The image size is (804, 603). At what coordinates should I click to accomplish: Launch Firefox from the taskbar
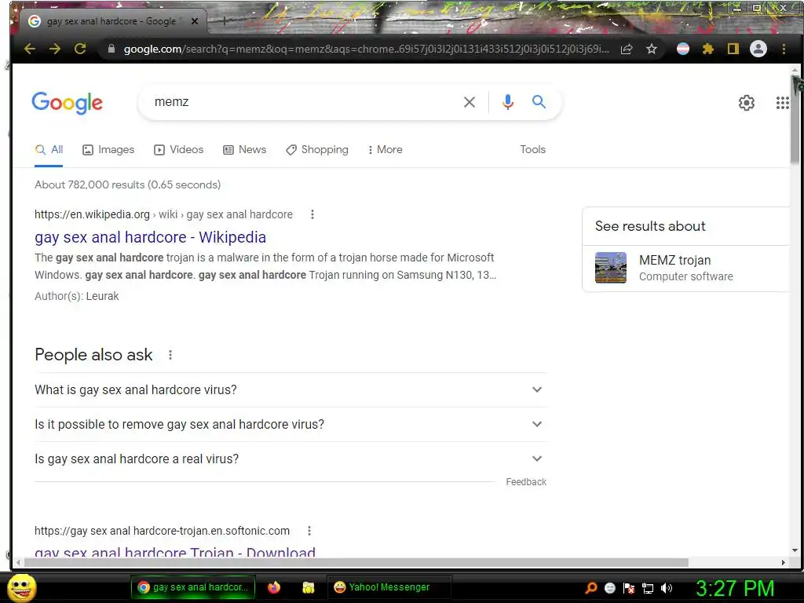tap(274, 587)
